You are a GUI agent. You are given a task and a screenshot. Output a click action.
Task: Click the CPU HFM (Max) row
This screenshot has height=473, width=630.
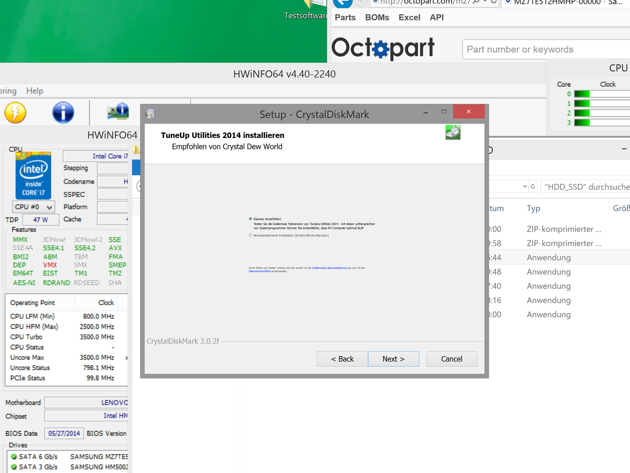pyautogui.click(x=62, y=326)
